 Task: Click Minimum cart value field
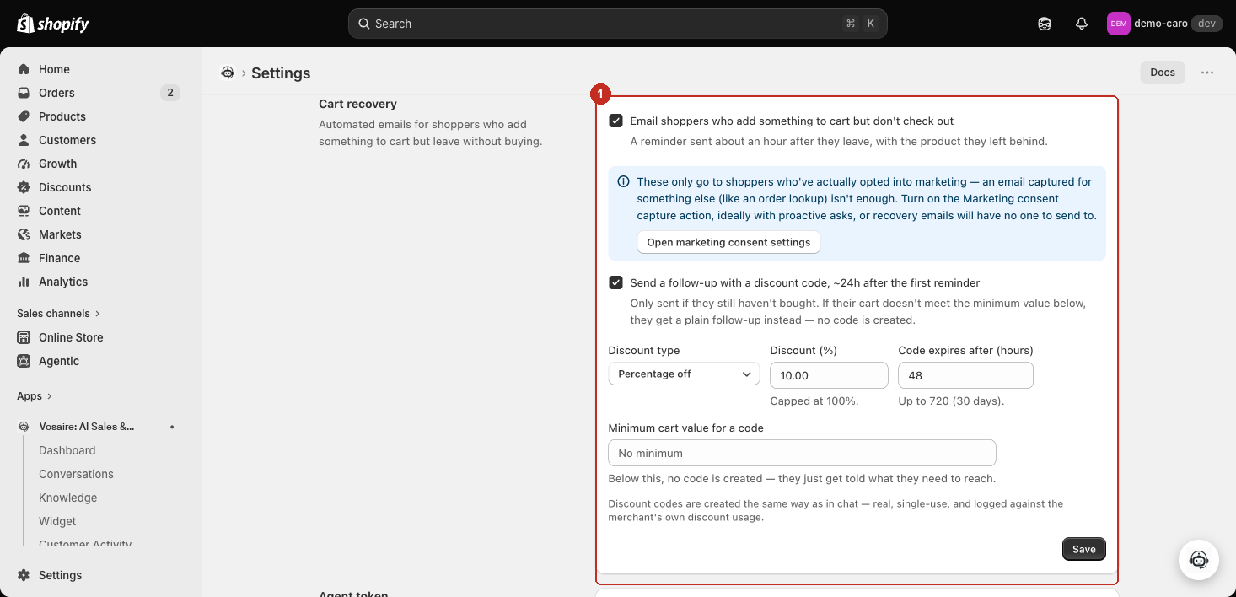click(x=802, y=453)
